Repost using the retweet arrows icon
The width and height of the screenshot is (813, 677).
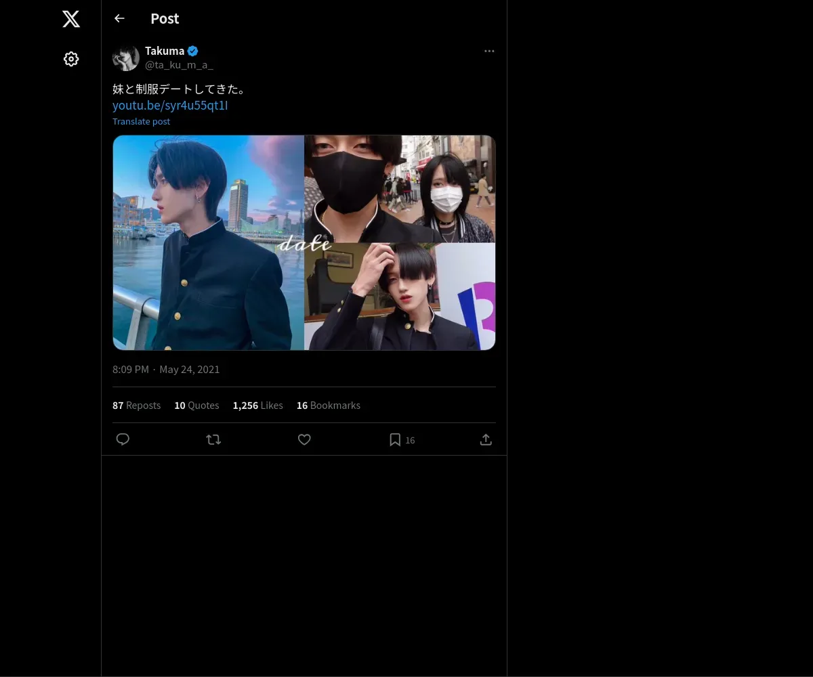click(213, 439)
